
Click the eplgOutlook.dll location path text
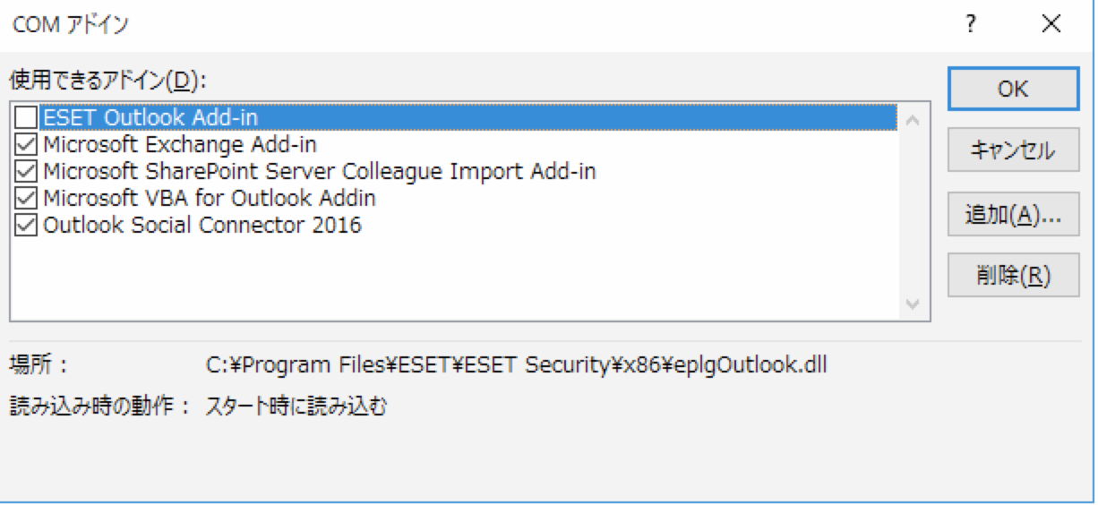517,366
